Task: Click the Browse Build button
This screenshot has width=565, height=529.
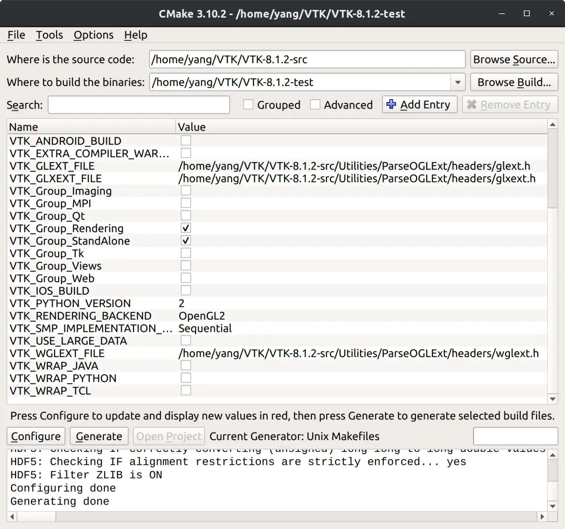Action: point(514,82)
